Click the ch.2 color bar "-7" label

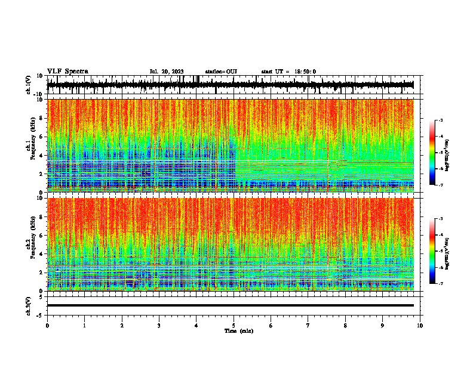(441, 283)
